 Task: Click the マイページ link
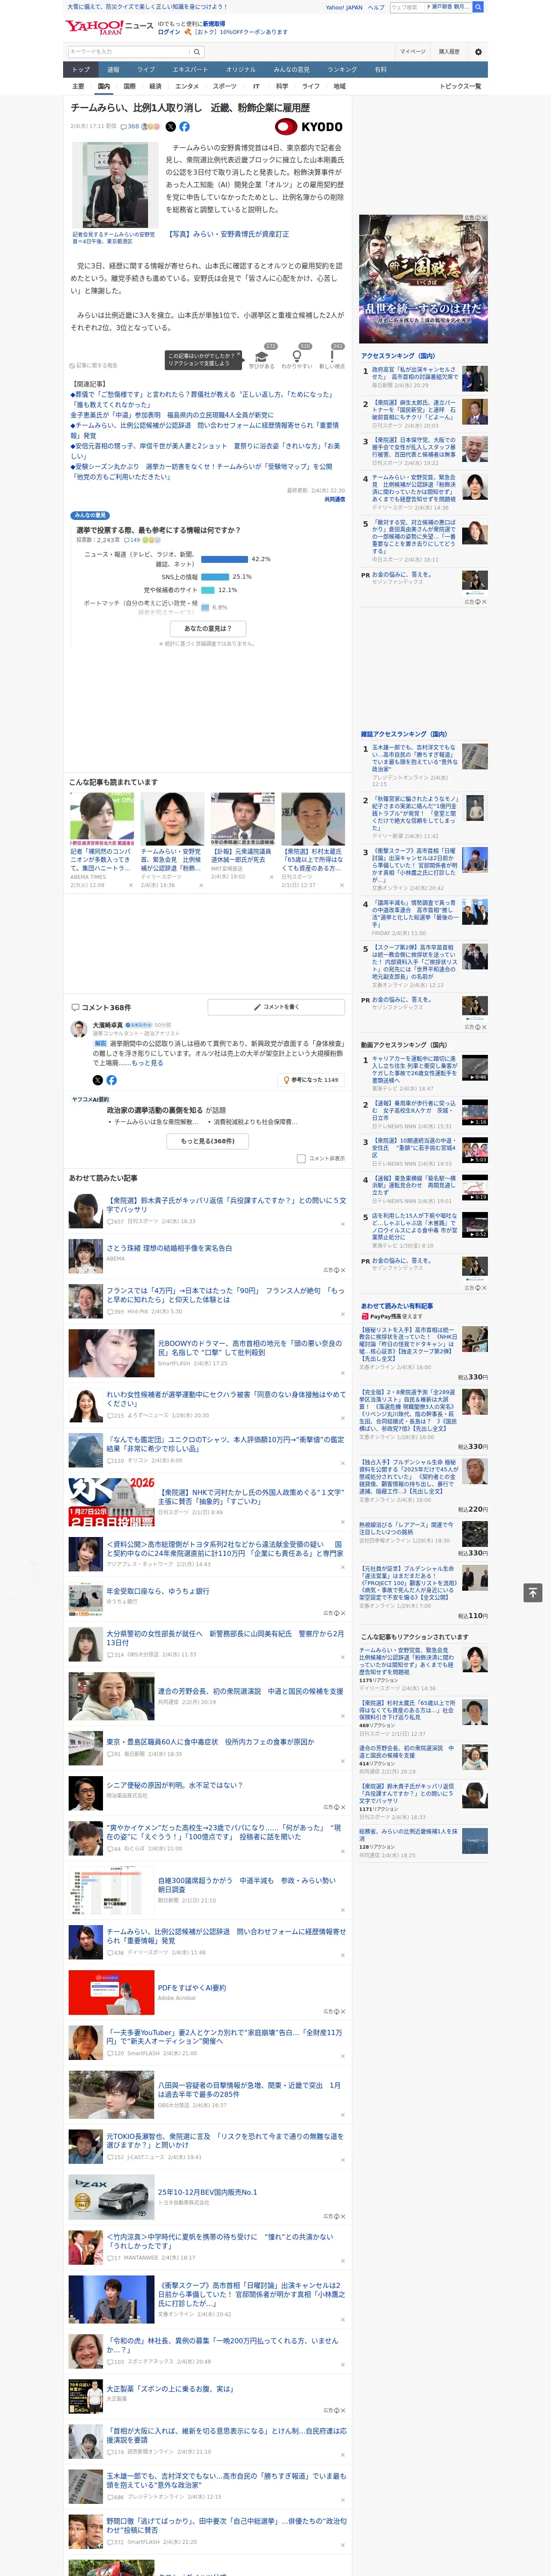pos(412,52)
